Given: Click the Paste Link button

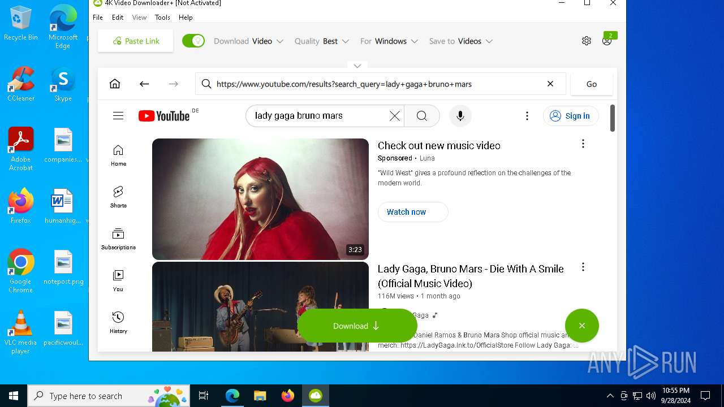Looking at the screenshot, I should pos(136,41).
